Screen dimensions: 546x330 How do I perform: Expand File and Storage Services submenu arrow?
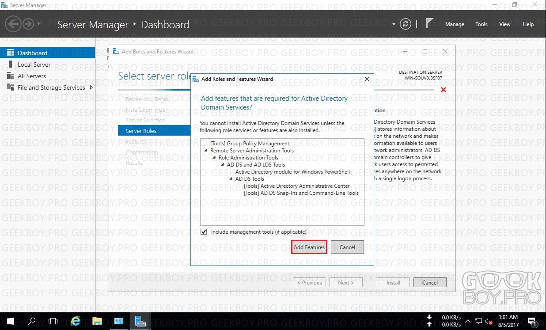click(91, 87)
